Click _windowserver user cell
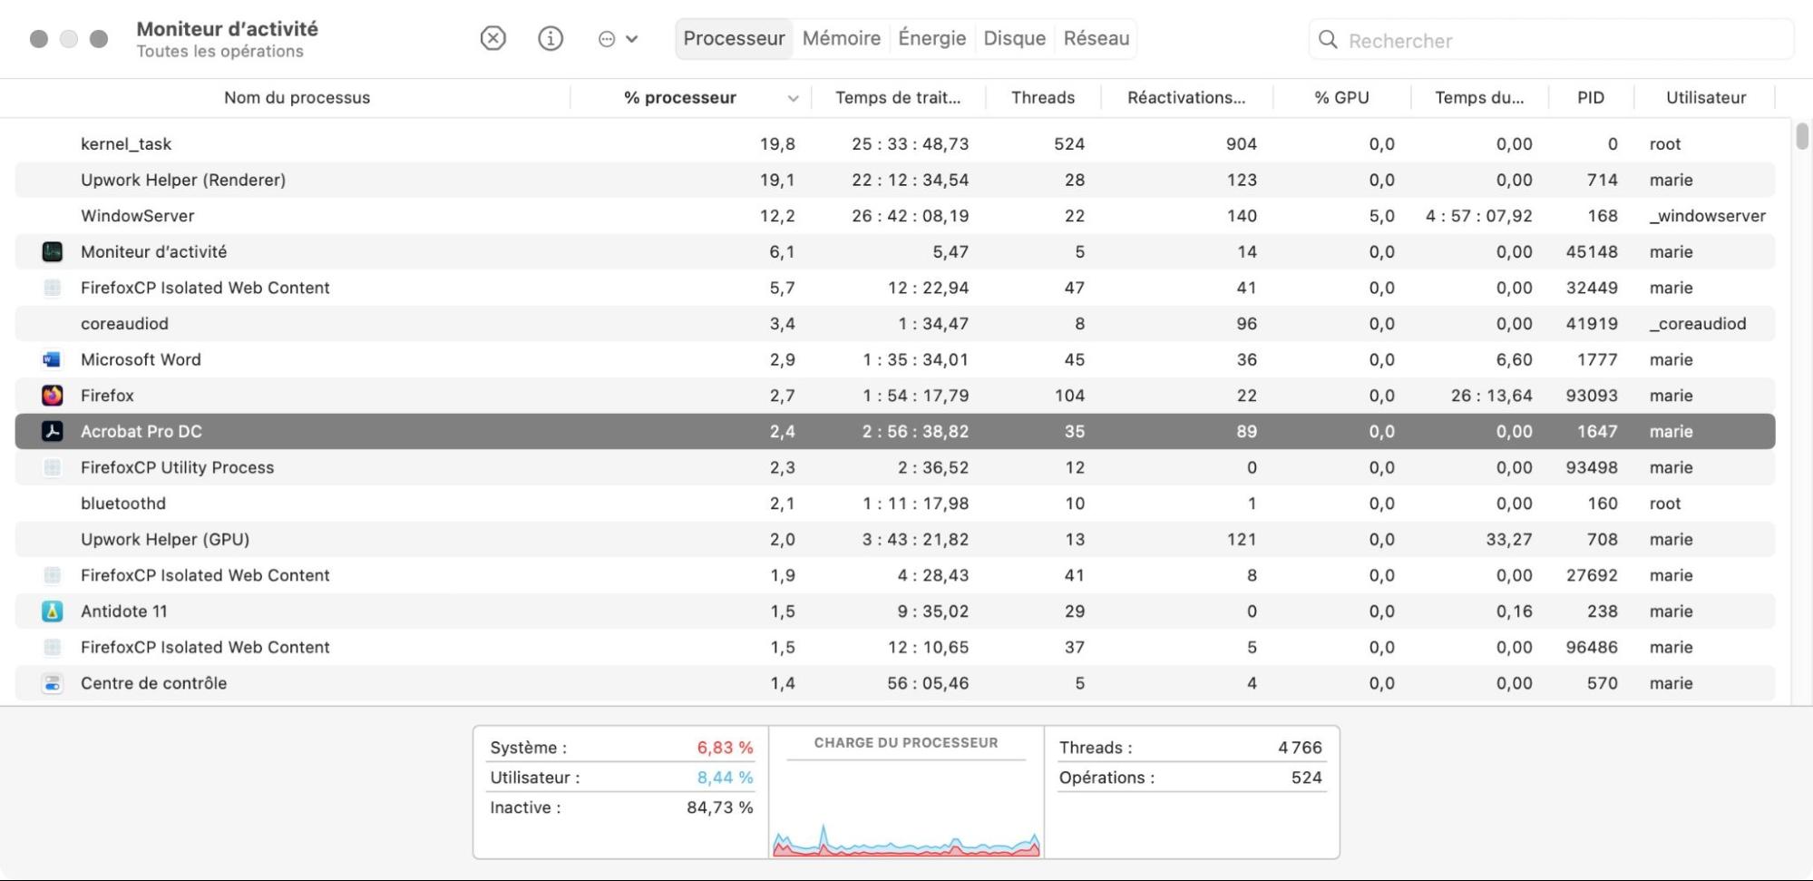This screenshot has height=881, width=1813. (x=1707, y=216)
